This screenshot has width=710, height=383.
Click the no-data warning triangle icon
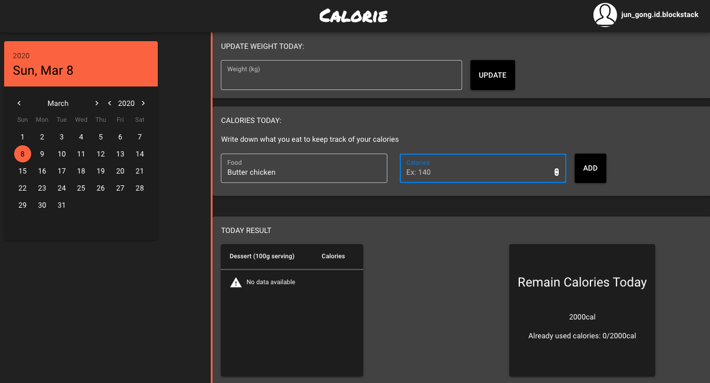click(235, 282)
